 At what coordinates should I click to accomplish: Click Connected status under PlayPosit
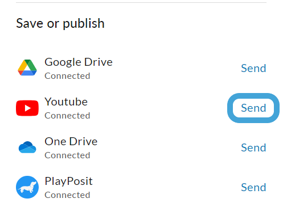[67, 195]
